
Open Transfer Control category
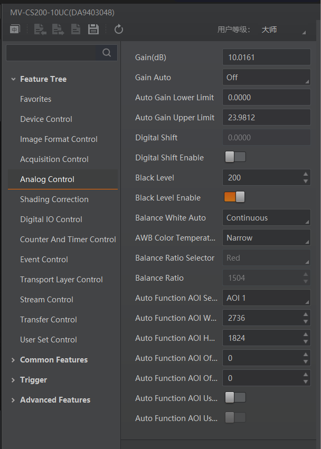click(49, 320)
